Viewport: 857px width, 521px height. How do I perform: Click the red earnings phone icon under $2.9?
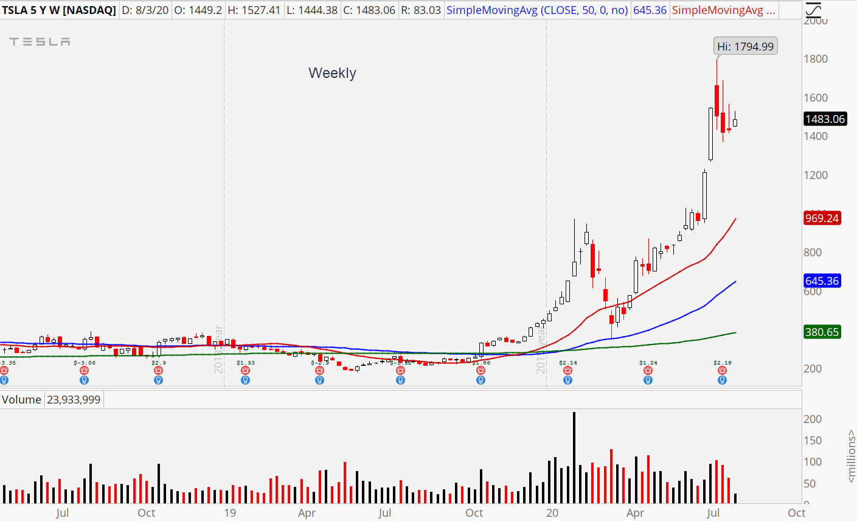[x=159, y=370]
